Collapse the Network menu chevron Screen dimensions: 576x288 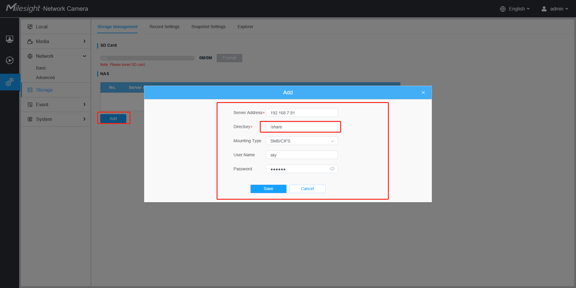pyautogui.click(x=84, y=56)
